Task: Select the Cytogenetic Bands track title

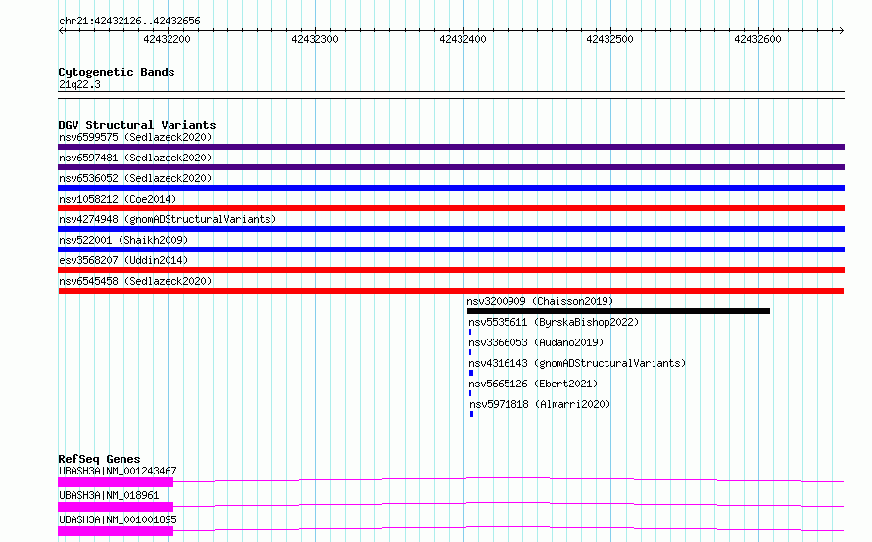Action: point(117,72)
